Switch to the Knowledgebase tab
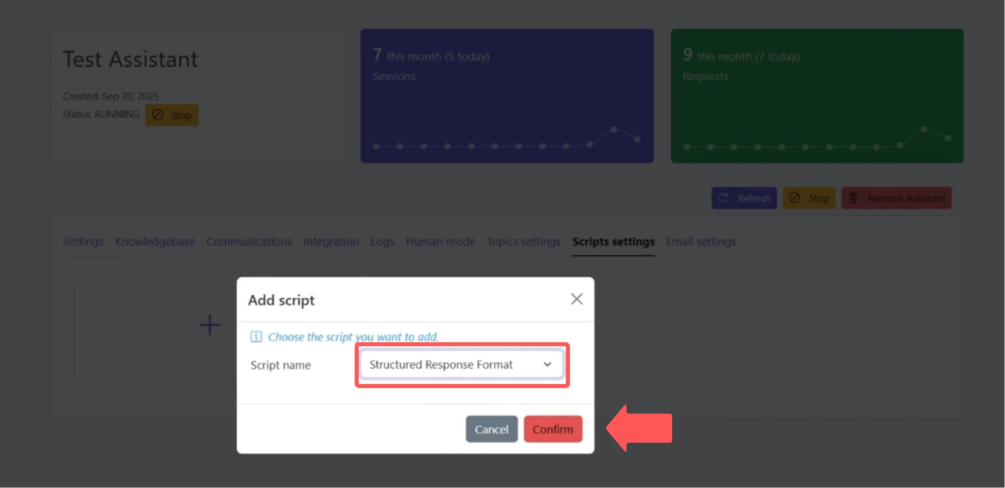The height and width of the screenshot is (488, 1005). click(155, 241)
